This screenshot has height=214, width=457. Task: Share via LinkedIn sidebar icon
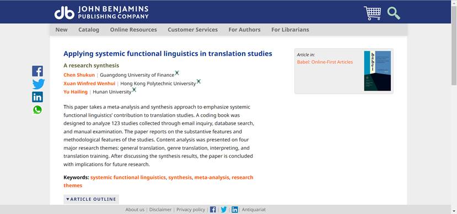(37, 97)
